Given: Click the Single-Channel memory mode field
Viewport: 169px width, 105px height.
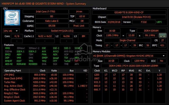Looking at the screenshot, I should [x=127, y=40].
